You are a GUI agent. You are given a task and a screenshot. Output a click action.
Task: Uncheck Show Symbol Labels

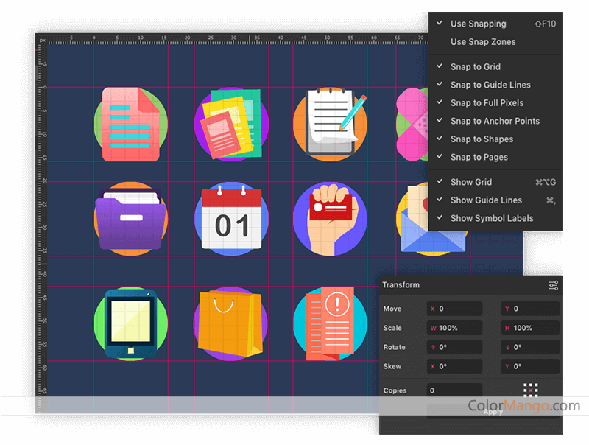coord(492,218)
